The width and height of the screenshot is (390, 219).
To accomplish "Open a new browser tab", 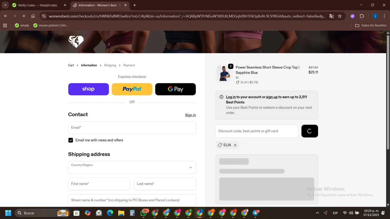I will [135, 5].
